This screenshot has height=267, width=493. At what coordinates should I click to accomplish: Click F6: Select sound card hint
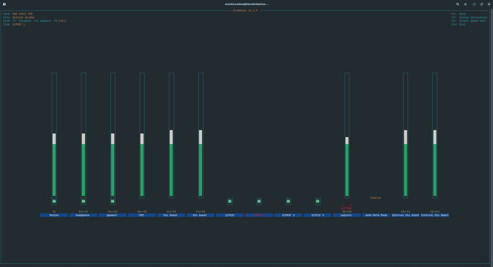(x=469, y=21)
